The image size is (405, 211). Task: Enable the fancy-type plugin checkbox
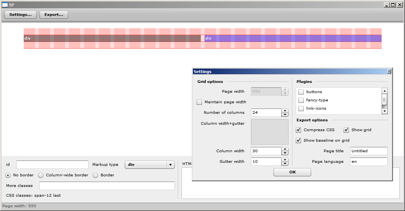click(x=301, y=100)
